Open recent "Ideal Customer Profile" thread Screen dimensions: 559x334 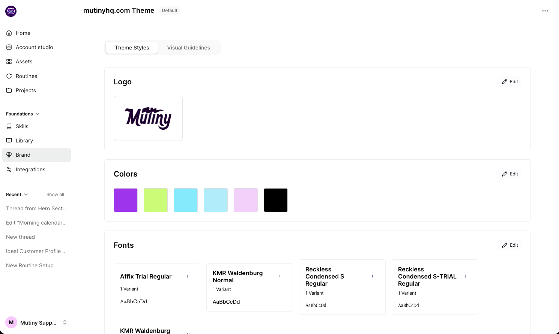pos(36,251)
